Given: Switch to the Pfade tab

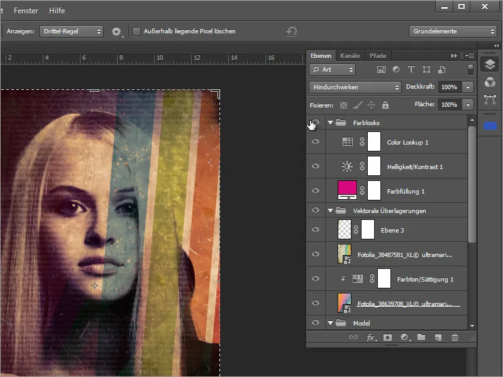Looking at the screenshot, I should (378, 56).
